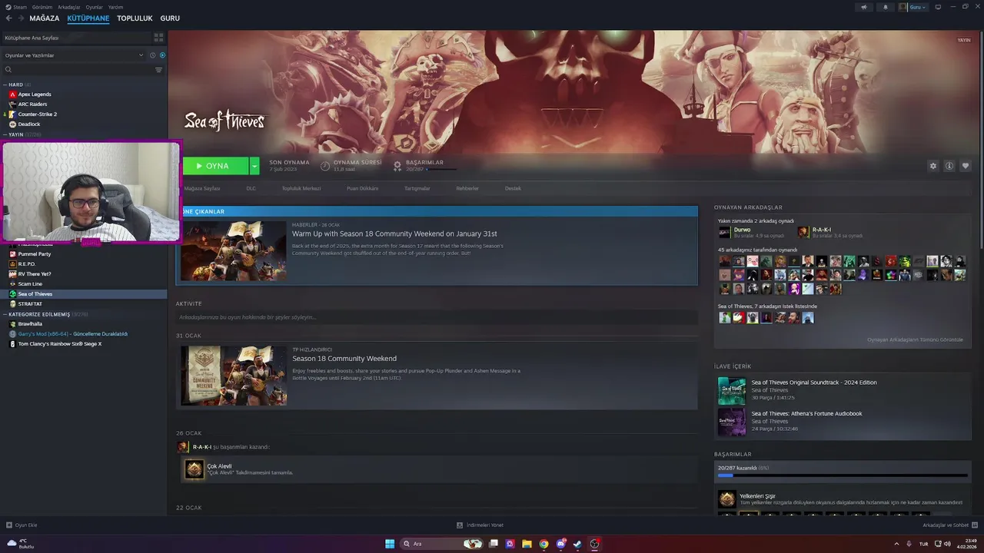Screen dimensions: 984x553
Task: Go back with the navigation left arrow
Action: pyautogui.click(x=8, y=18)
